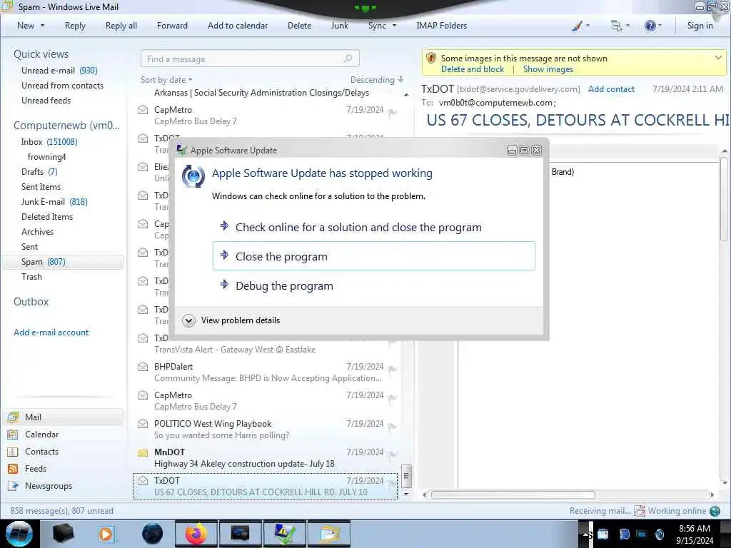The width and height of the screenshot is (731, 548).
Task: Launch Firefox from the taskbar
Action: coord(196,534)
